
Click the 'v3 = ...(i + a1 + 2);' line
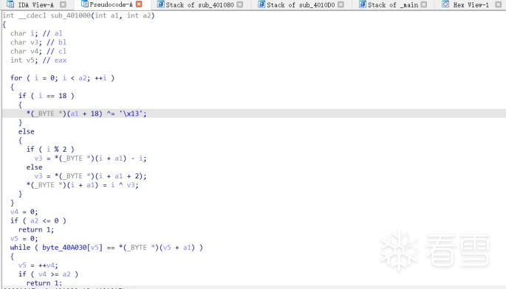coord(90,176)
